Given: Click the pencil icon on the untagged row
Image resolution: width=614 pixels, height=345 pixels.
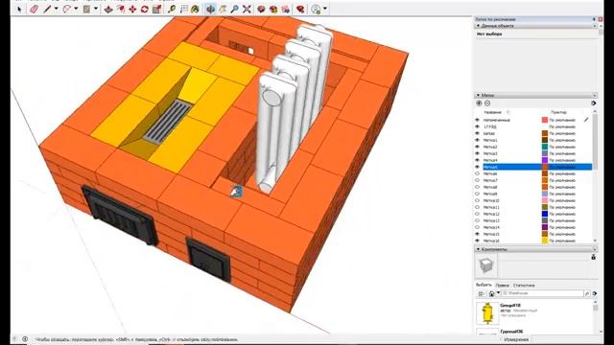Looking at the screenshot, I should [586, 120].
